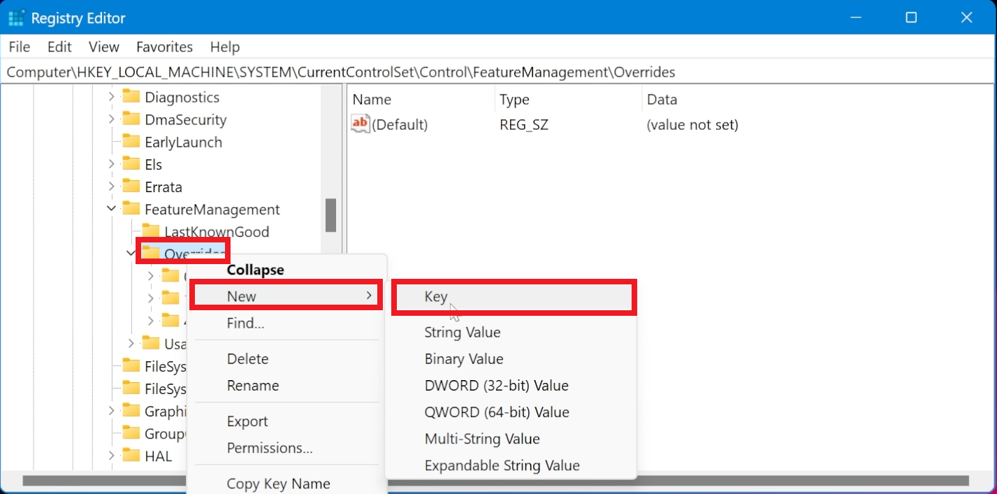Click the (Default) string value icon
The width and height of the screenshot is (997, 494).
click(x=359, y=124)
